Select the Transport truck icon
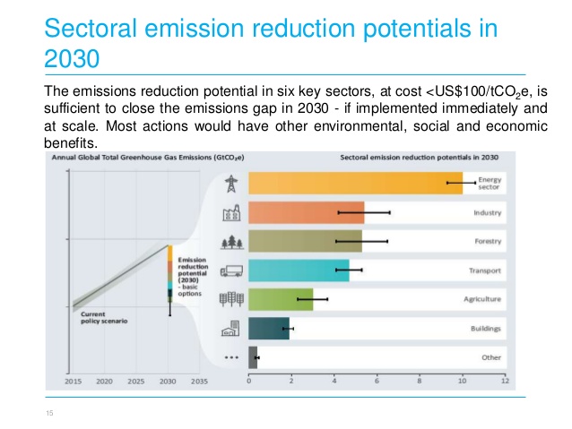The height and width of the screenshot is (429, 572). [x=230, y=270]
